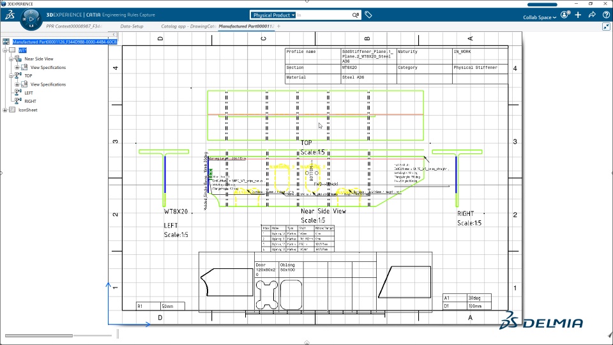The image size is (613, 345).
Task: Click the search input field
Action: point(323,15)
